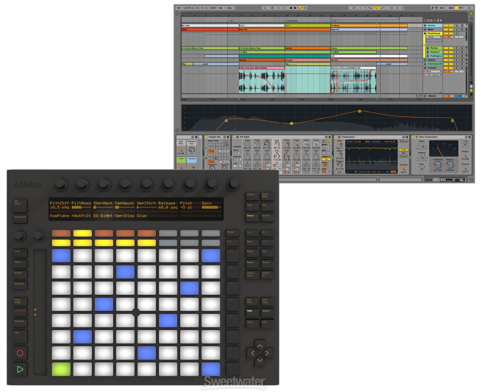
Task: Enter KEY mapping mode
Action: (442, 8)
